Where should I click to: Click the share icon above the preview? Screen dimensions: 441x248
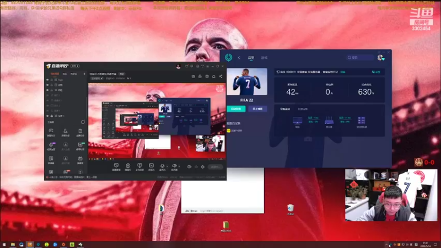point(221,77)
